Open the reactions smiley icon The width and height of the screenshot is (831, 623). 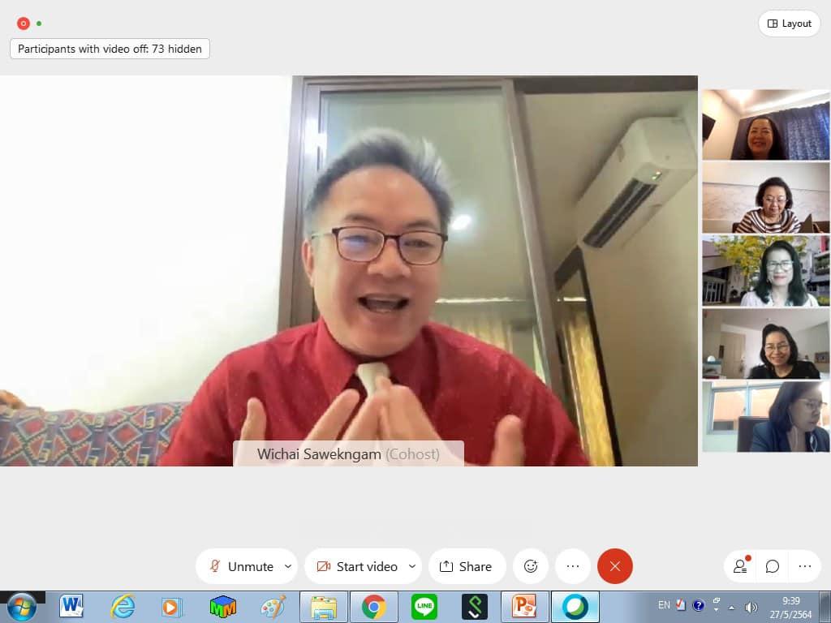tap(531, 566)
